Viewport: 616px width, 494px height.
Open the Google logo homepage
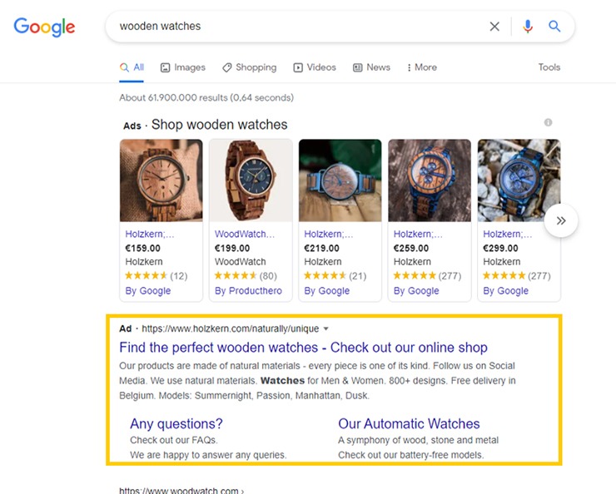pyautogui.click(x=44, y=27)
